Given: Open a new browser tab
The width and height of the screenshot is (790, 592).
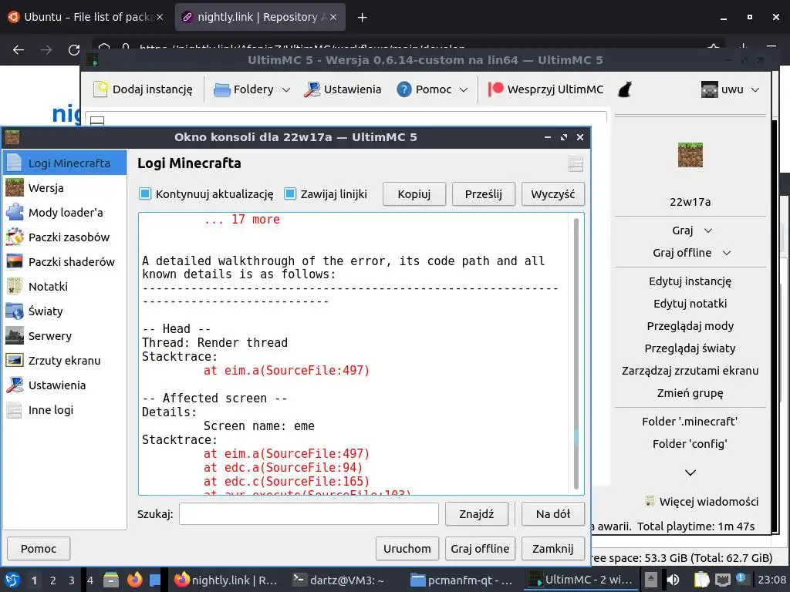Looking at the screenshot, I should pos(362,18).
